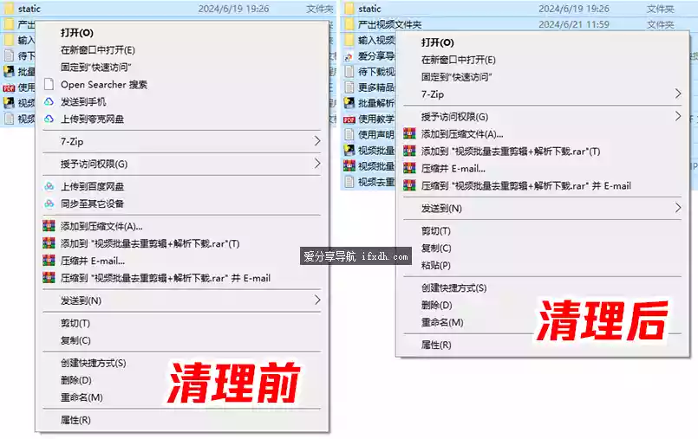
Task: Click the 上传到夸克网盘 cloud icon
Action: pos(49,119)
